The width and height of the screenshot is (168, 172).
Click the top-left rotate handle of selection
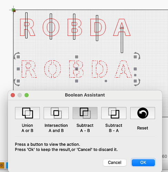point(17,55)
